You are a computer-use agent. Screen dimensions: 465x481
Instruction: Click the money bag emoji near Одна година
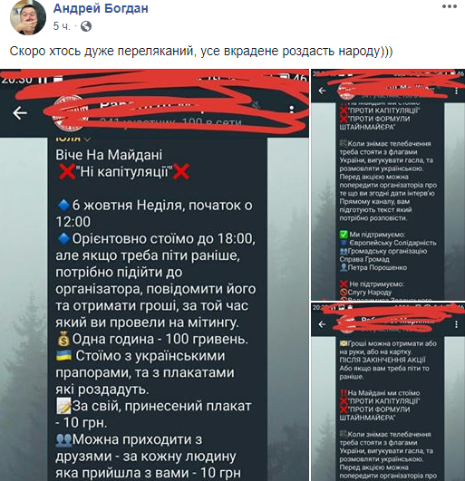pyautogui.click(x=63, y=339)
